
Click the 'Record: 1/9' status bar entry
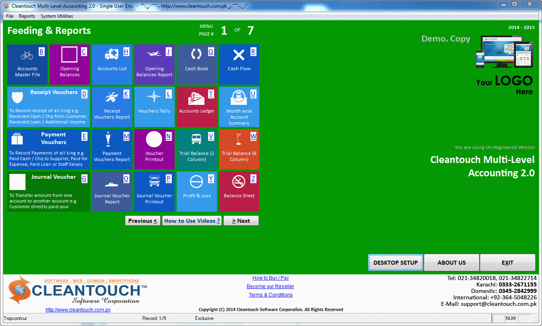[154, 318]
